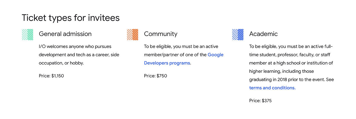This screenshot has height=119, width=356.
Task: Click the 'Ticket types for invitees' heading
Action: click(71, 18)
